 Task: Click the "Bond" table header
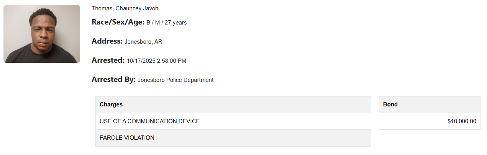tap(390, 104)
